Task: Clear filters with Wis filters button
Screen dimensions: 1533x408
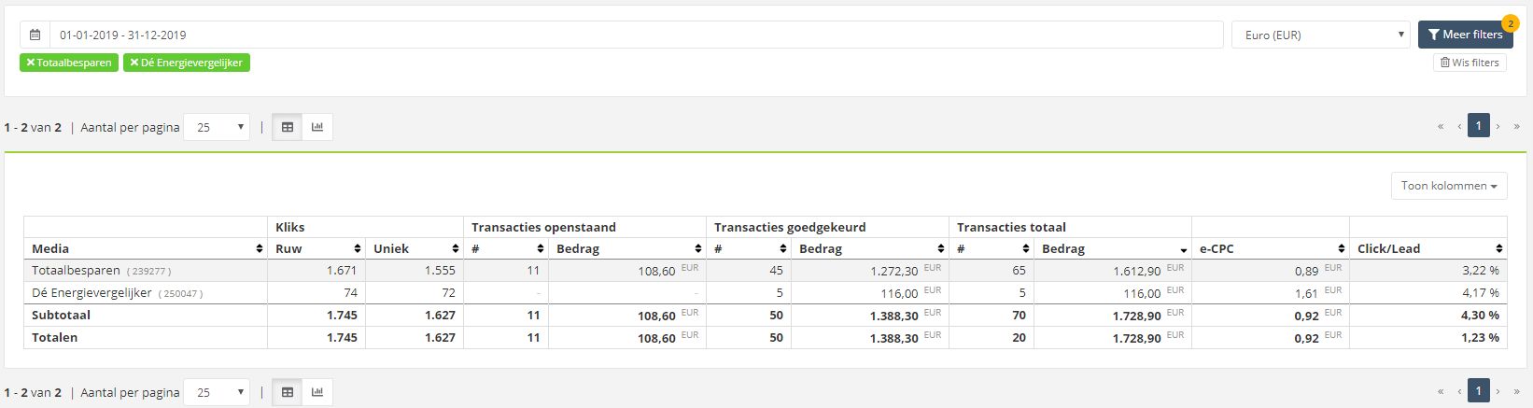Action: 1470,63
